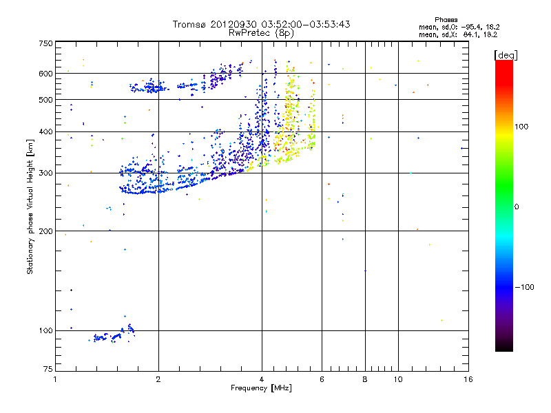Click the phase colorbar gradient

pyautogui.click(x=504, y=205)
